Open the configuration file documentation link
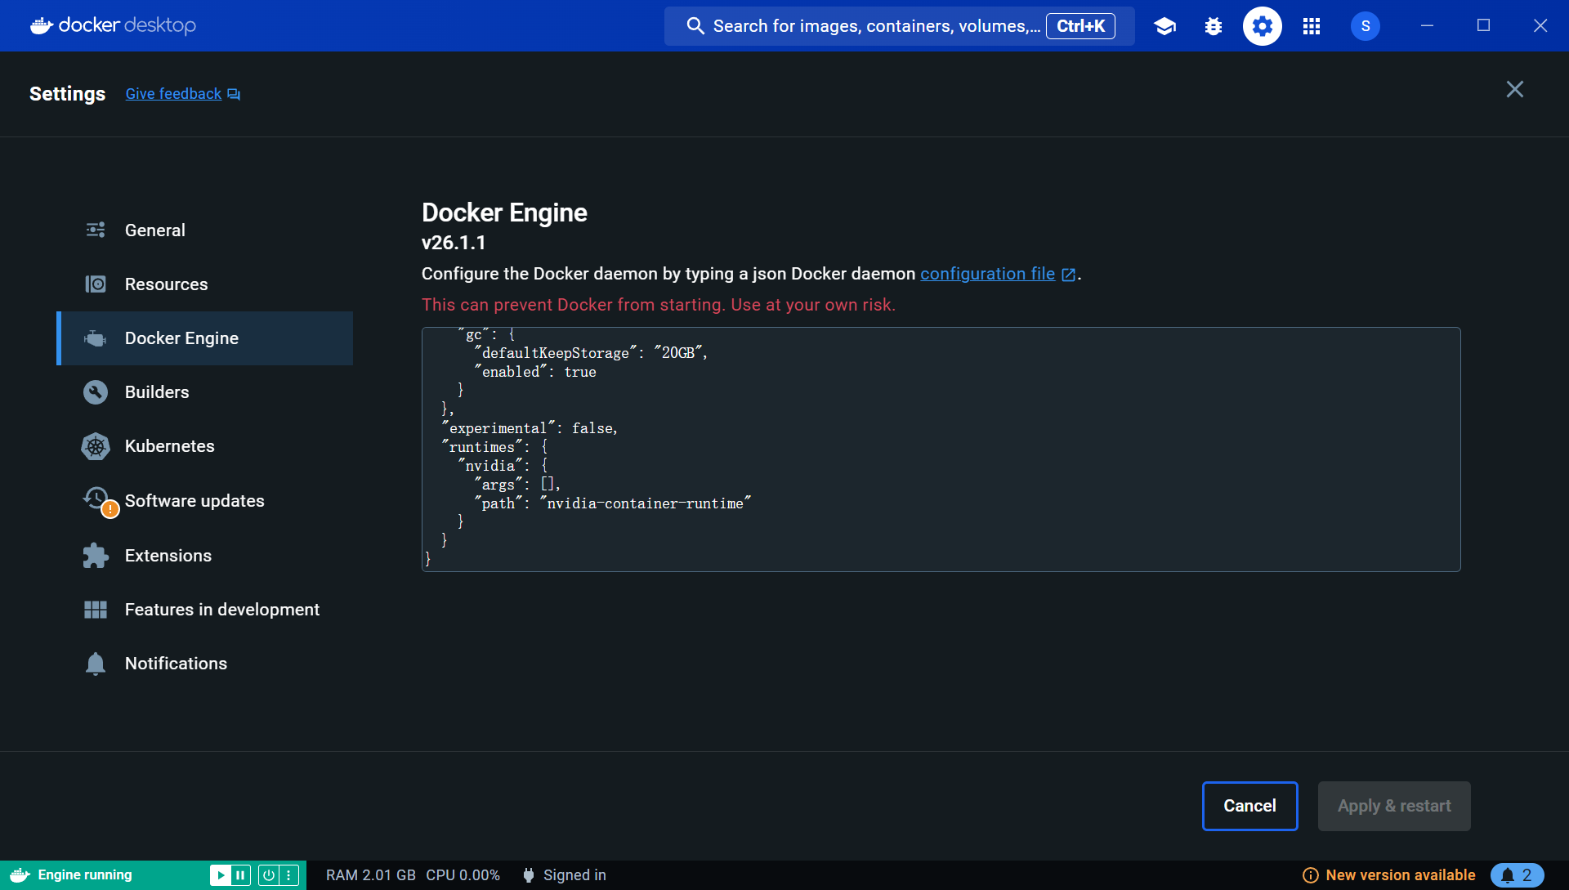Viewport: 1569px width, 890px height. (x=987, y=274)
